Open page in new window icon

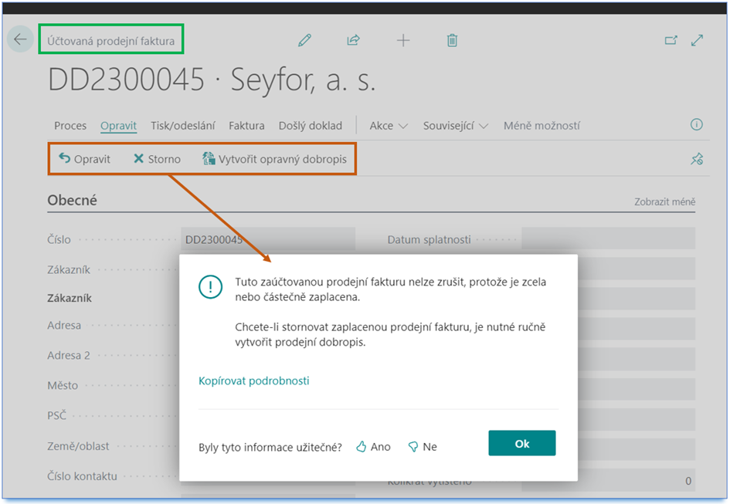671,40
